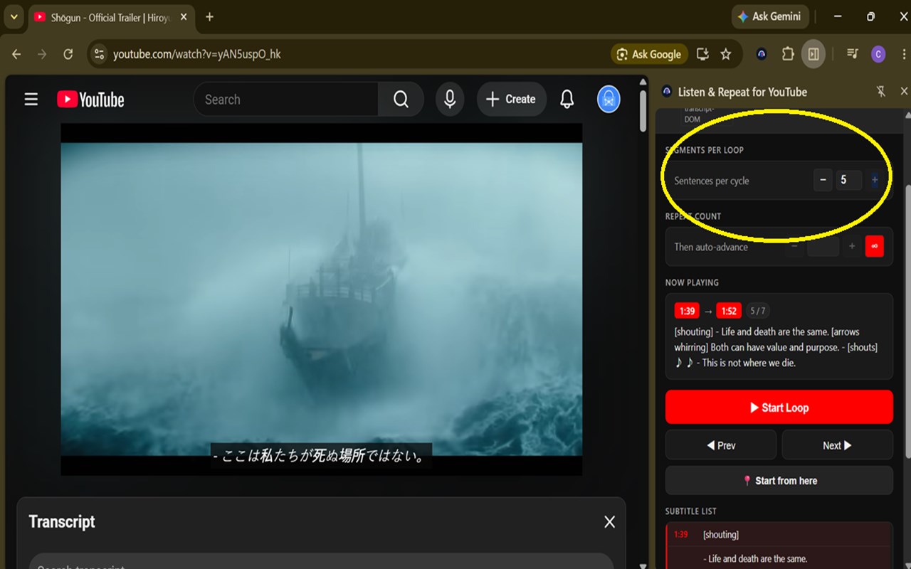The width and height of the screenshot is (911, 569).
Task: Focus the YouTube Search field
Action: pos(286,100)
